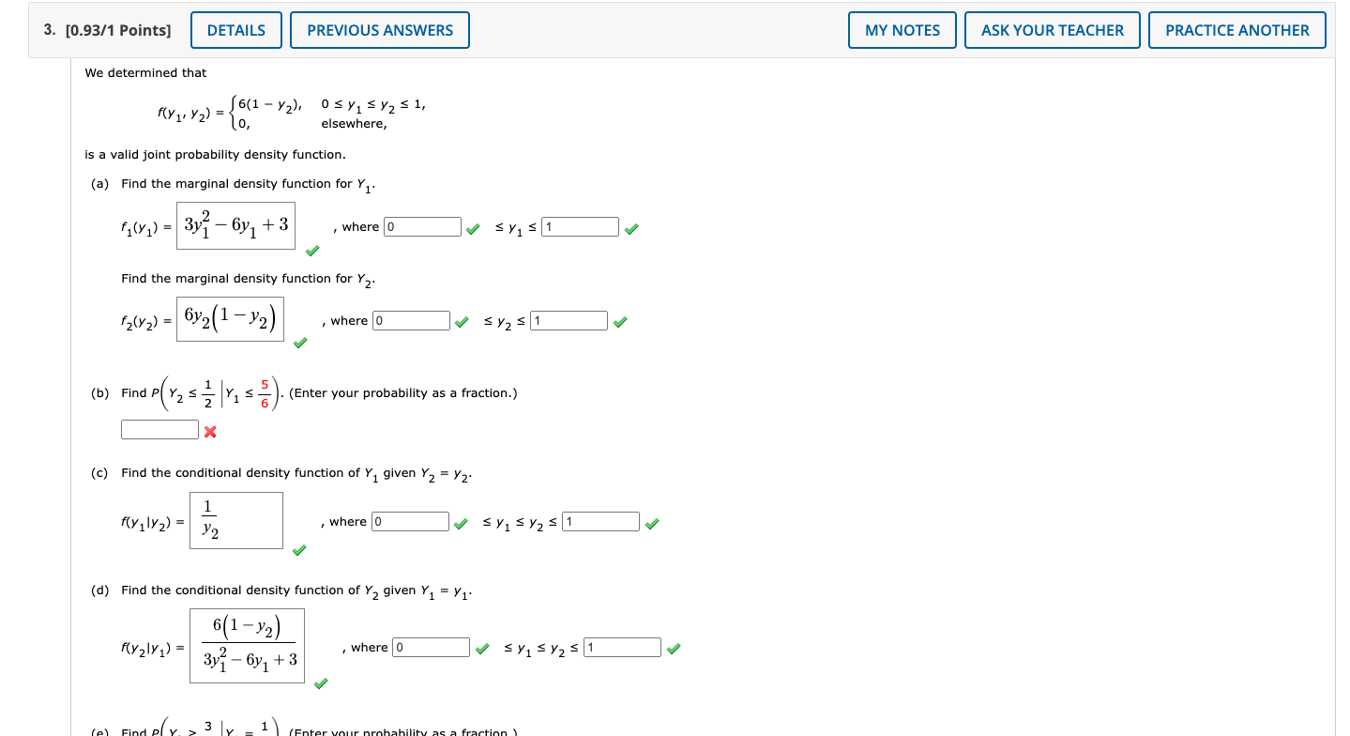The width and height of the screenshot is (1350, 736).
Task: Click checkmark beside upper bound 1 for y₁
Action: [x=630, y=227]
